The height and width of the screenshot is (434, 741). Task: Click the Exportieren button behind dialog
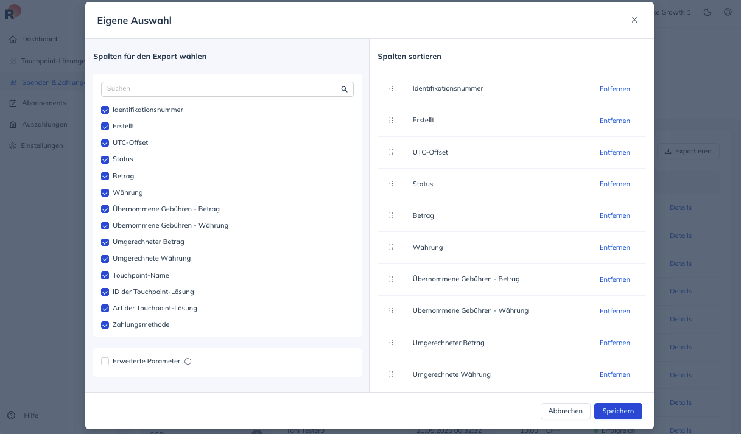(688, 151)
